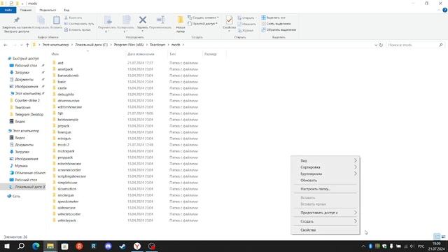
Task: Open Microsoft Edge from the taskbar
Action: tap(36, 246)
